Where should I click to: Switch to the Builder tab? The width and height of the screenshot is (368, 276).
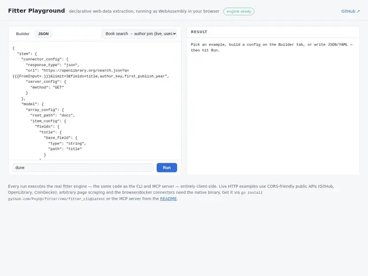click(23, 34)
